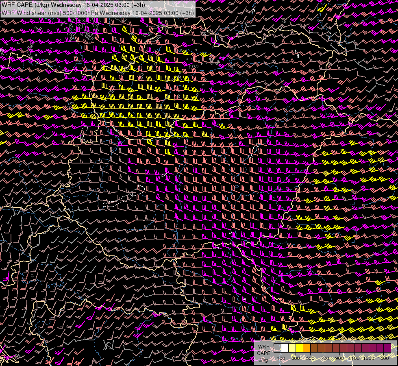This screenshot has height=366, width=398.
Task: Click the 'WRF Wind shear (m/s) 500/1000hPa' title line
Action: [98, 13]
